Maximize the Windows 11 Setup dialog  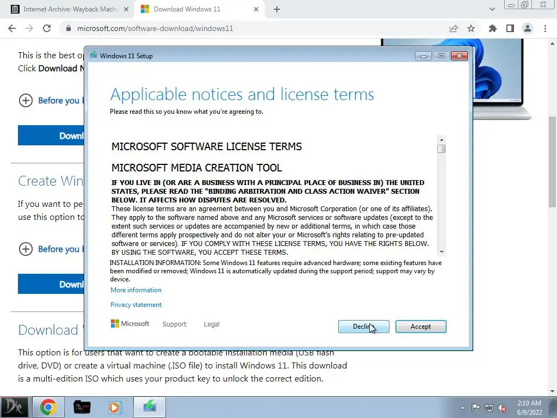pos(441,56)
